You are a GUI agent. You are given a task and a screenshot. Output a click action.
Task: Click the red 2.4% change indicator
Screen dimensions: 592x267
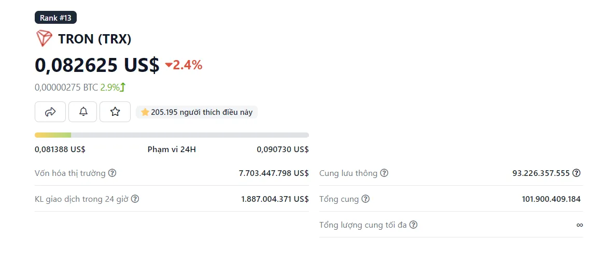pos(184,65)
